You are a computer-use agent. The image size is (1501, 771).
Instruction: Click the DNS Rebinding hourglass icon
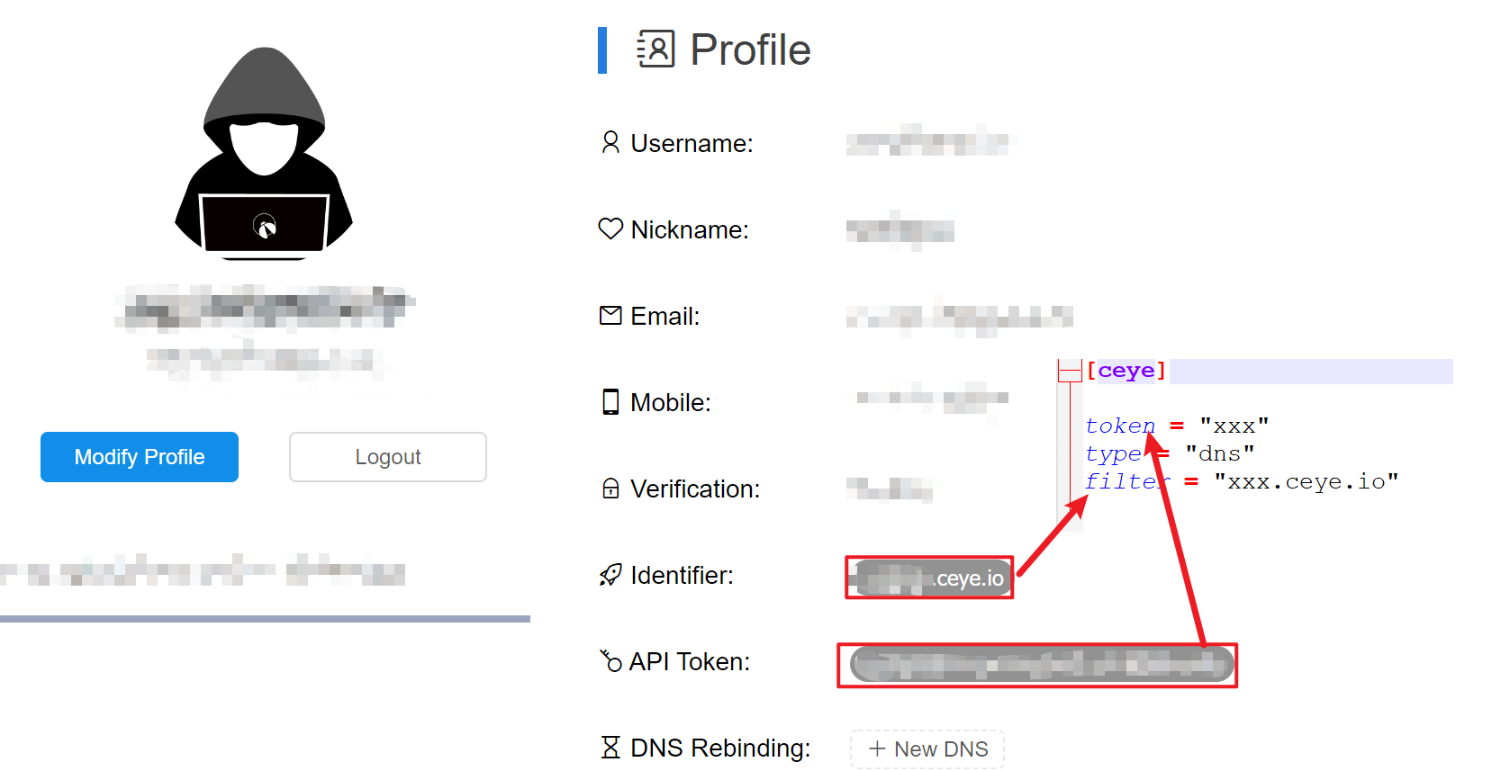[610, 748]
